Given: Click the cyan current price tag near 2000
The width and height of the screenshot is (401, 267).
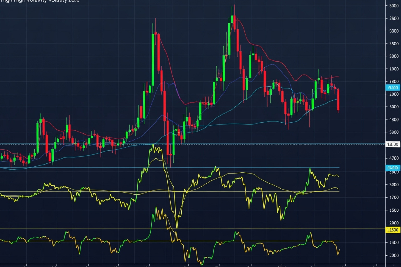Looking at the screenshot, I should click(x=393, y=88).
